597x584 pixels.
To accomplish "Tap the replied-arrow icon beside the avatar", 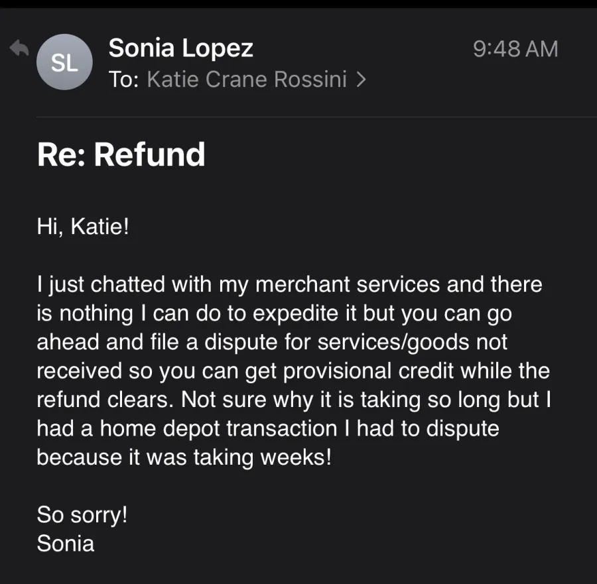I will [19, 48].
